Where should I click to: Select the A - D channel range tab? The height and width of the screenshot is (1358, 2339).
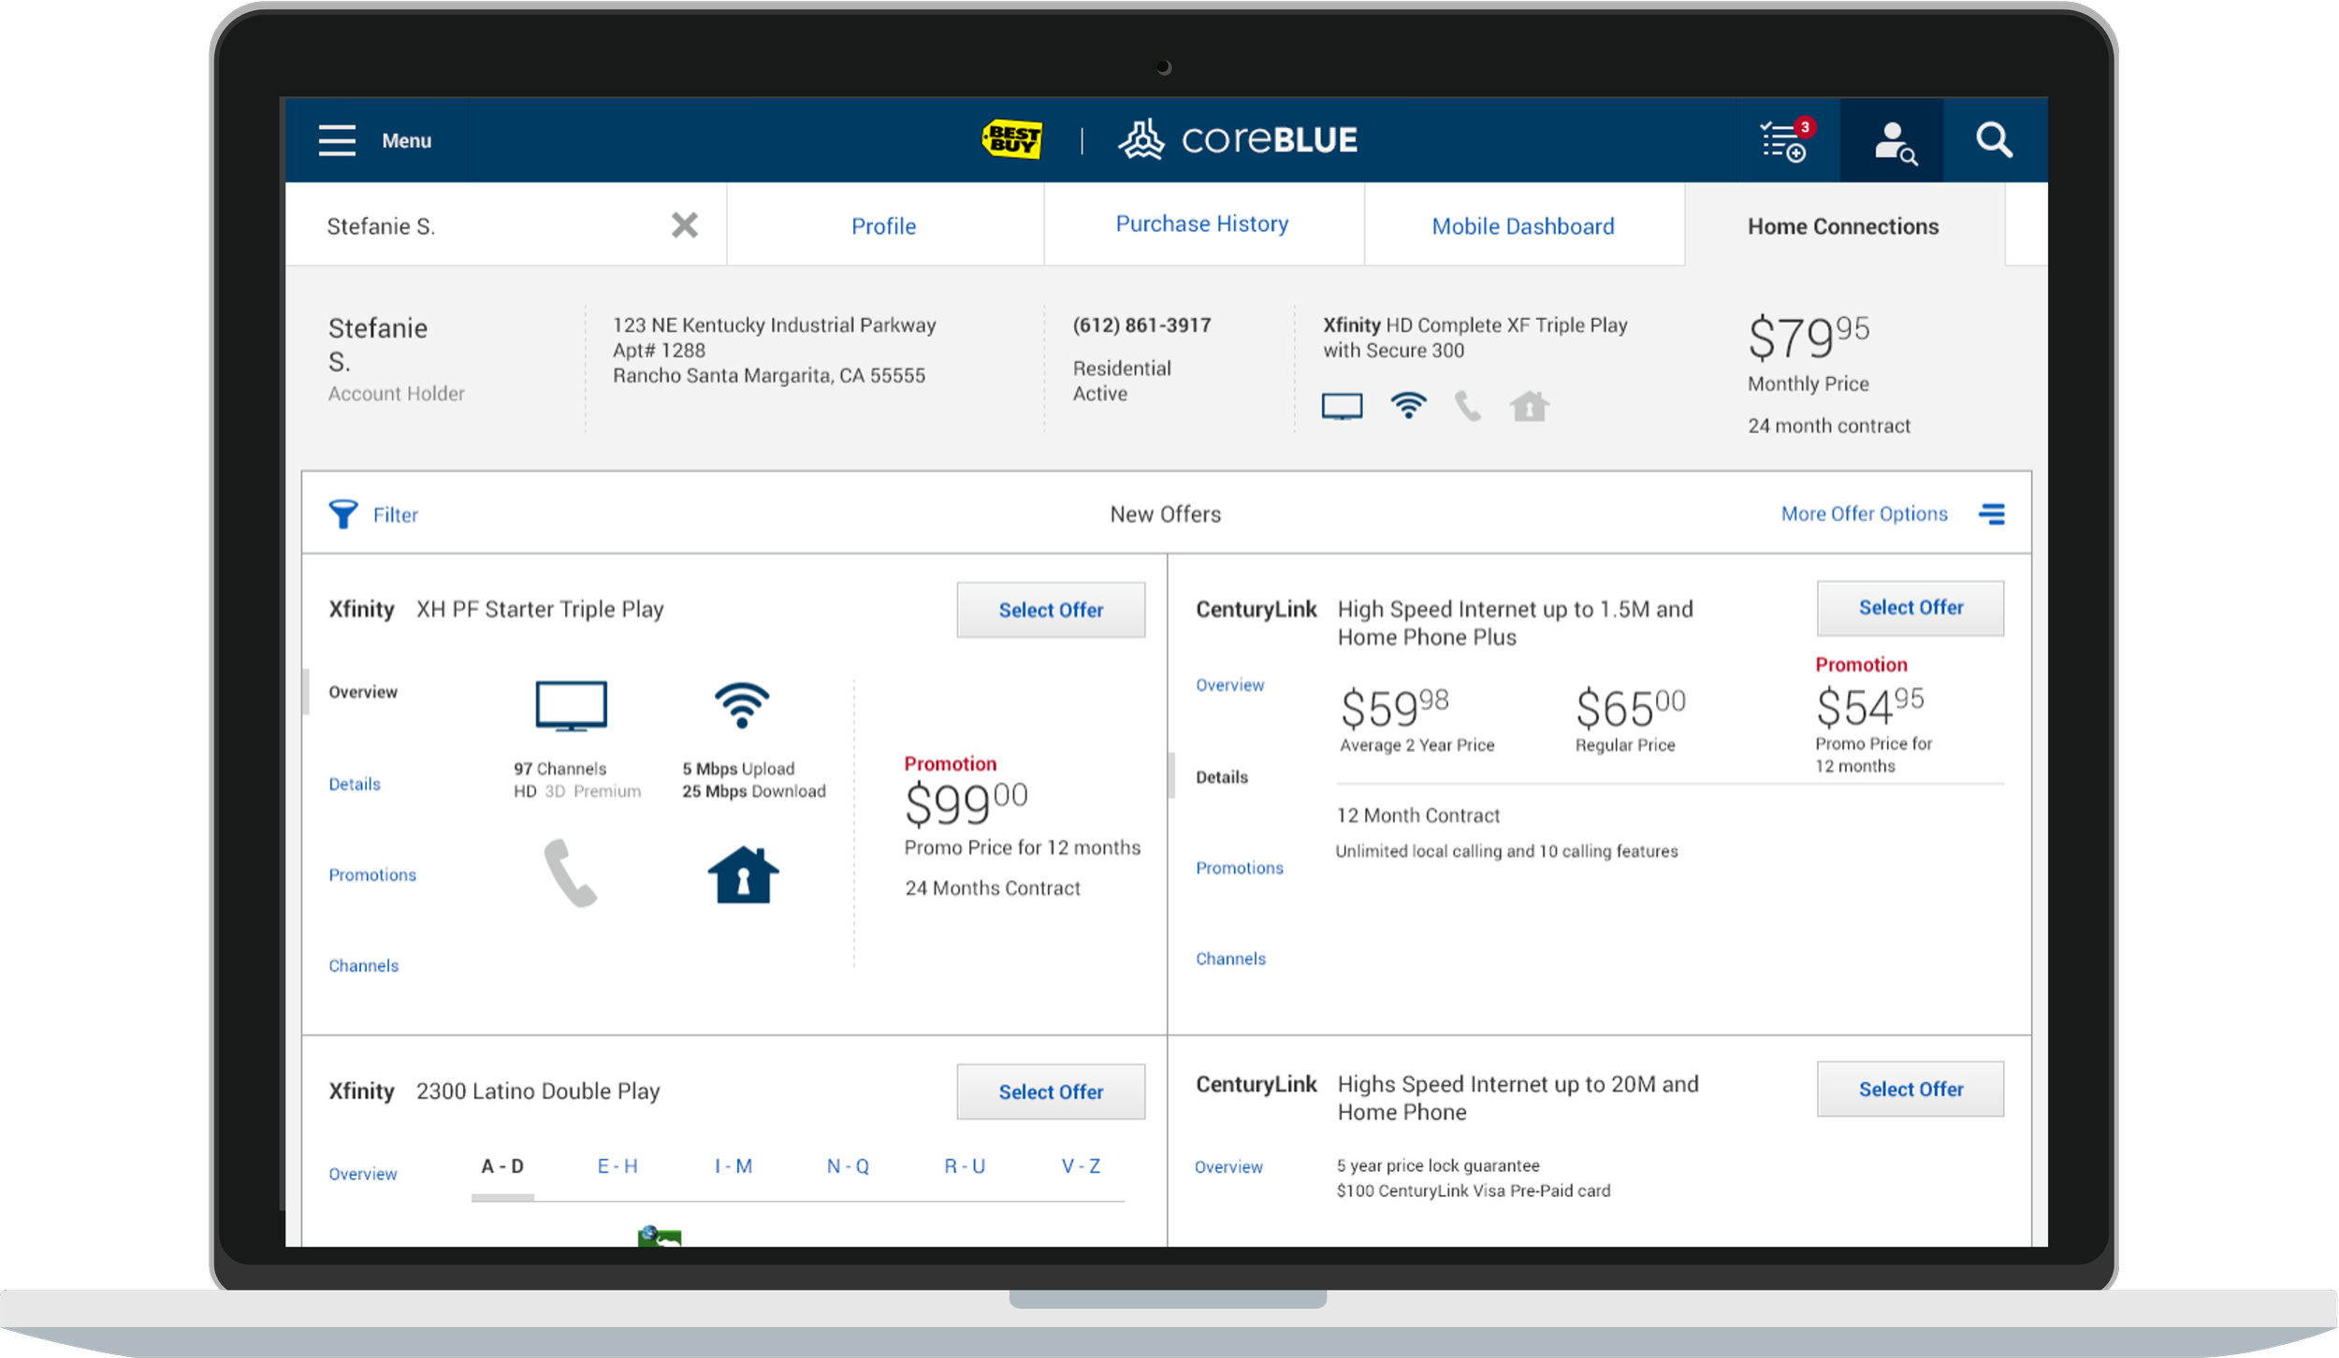point(502,1166)
